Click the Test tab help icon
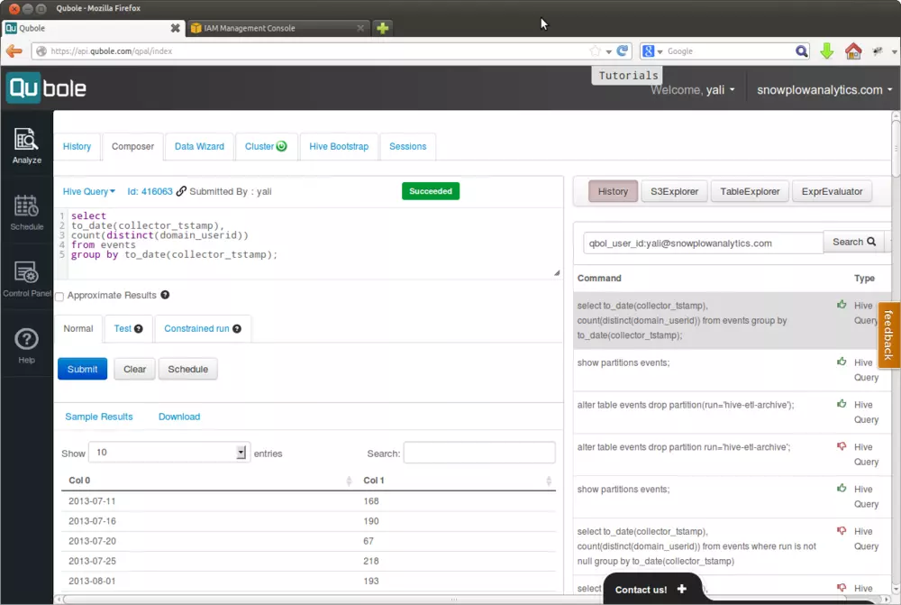The height and width of the screenshot is (605, 901). [139, 328]
